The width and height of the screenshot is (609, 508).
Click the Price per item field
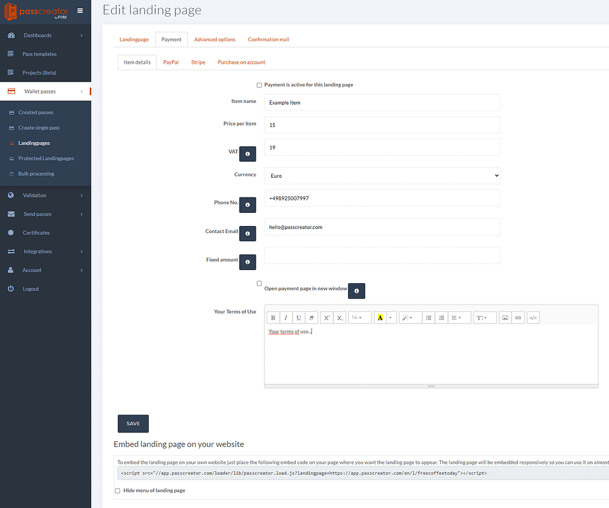tap(382, 125)
